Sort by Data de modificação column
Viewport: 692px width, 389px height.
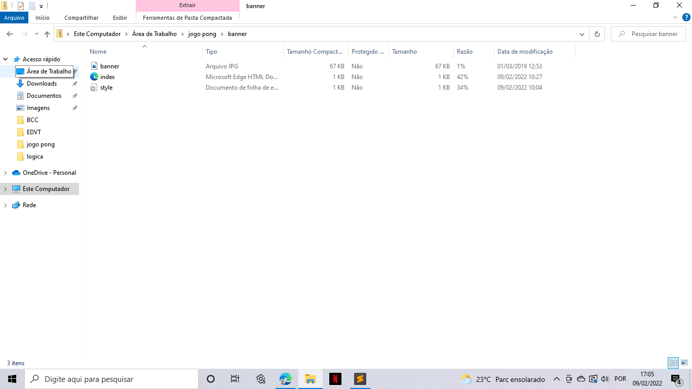(x=534, y=52)
